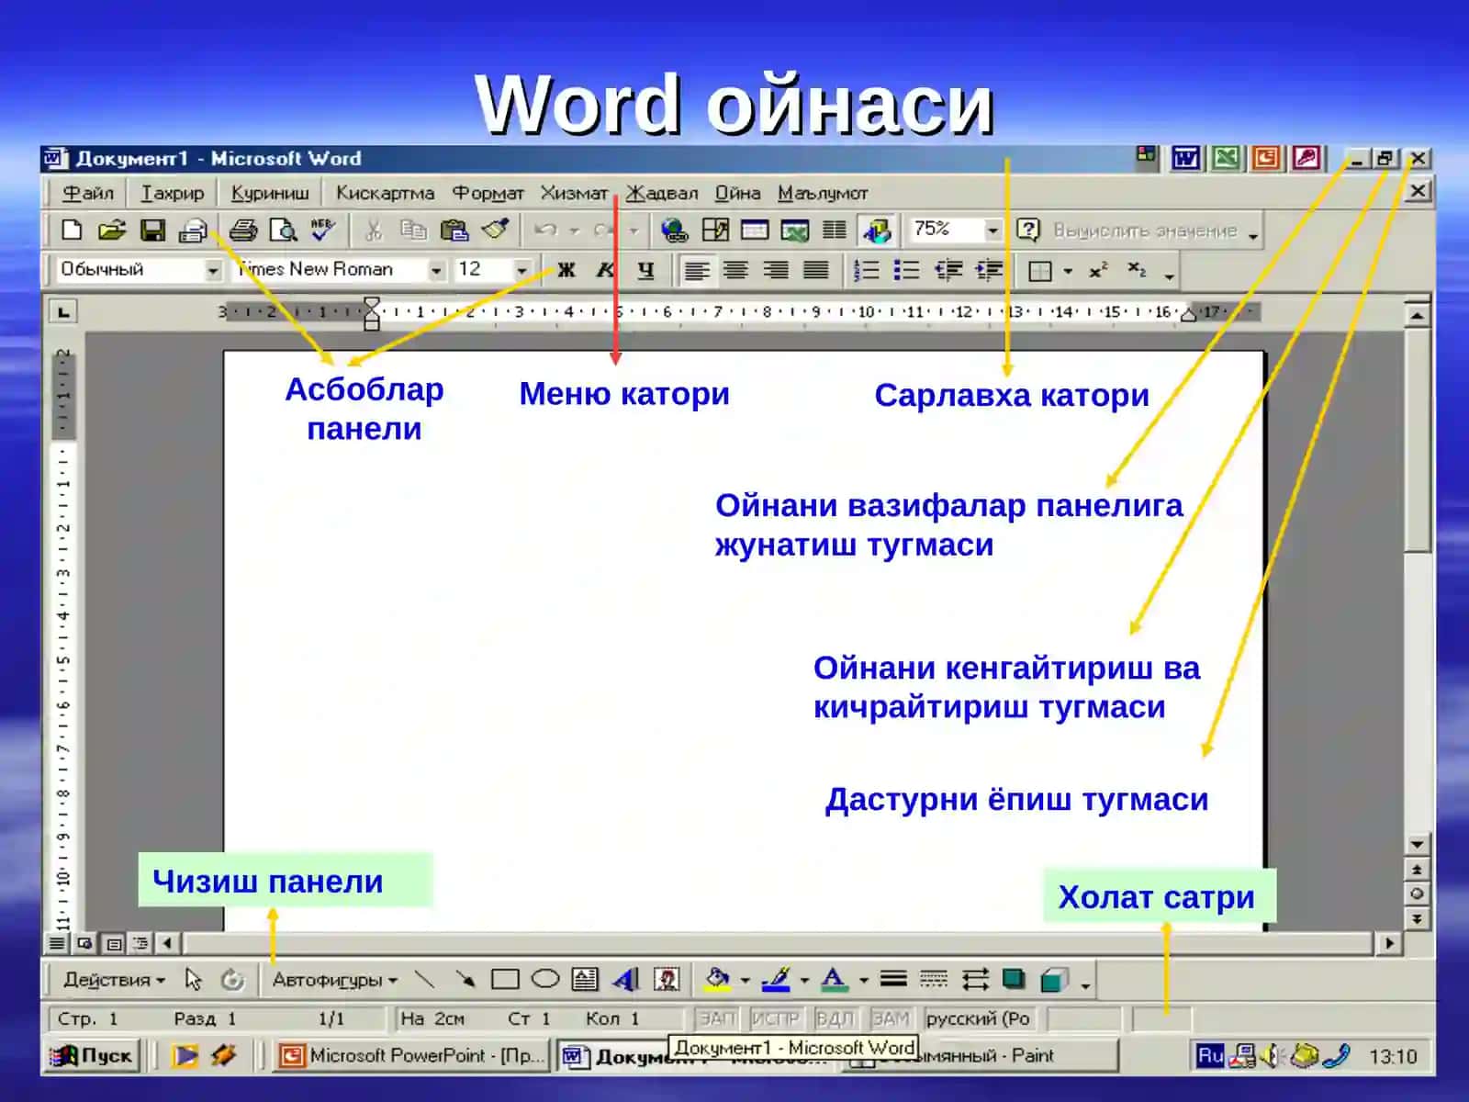This screenshot has width=1469, height=1102.
Task: Insert Excel worksheet icon
Action: (794, 231)
